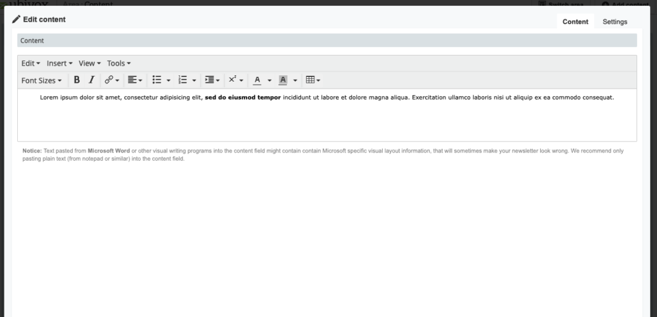This screenshot has height=317, width=657.
Task: Click inside the editor text area
Action: [x=327, y=115]
